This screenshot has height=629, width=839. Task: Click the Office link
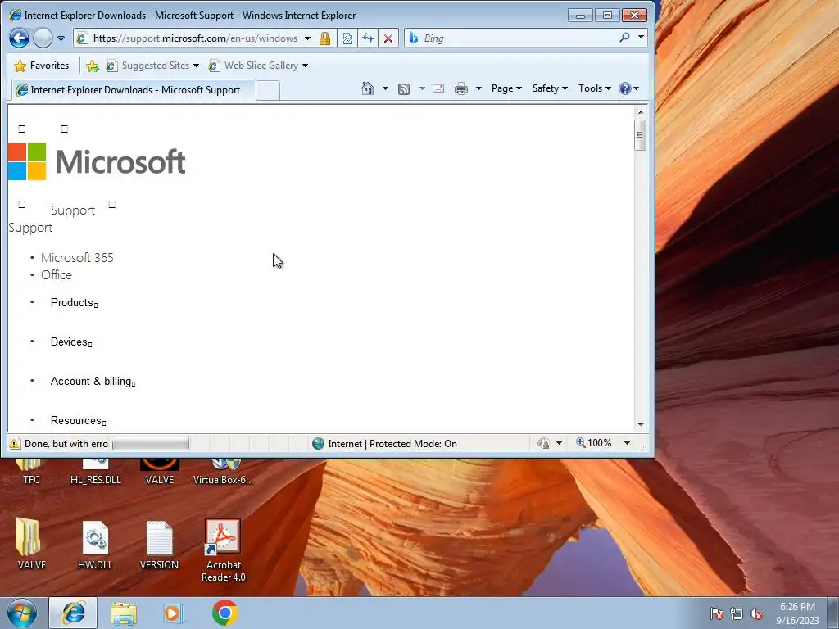(57, 275)
